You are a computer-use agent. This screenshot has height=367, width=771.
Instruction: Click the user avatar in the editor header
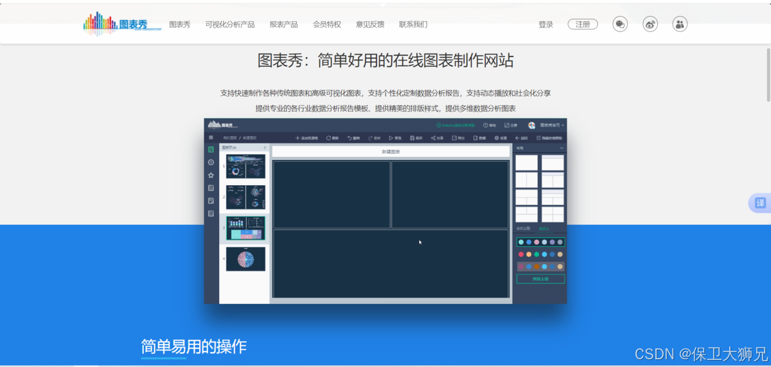tap(532, 125)
